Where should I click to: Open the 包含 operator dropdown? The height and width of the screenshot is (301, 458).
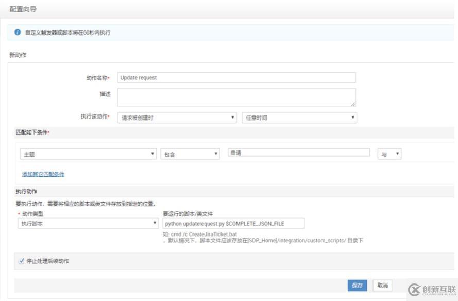(190, 154)
